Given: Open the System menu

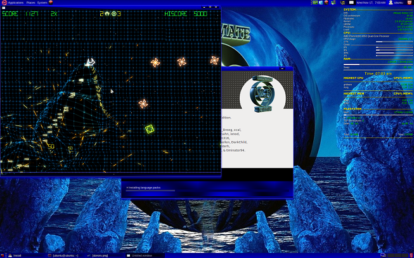Looking at the screenshot, I should click(x=42, y=3).
